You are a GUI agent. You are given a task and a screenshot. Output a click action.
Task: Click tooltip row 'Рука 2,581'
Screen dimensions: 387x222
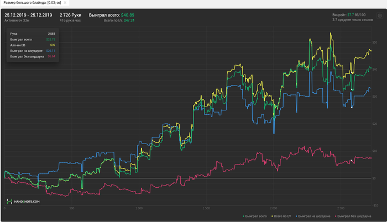33,34
